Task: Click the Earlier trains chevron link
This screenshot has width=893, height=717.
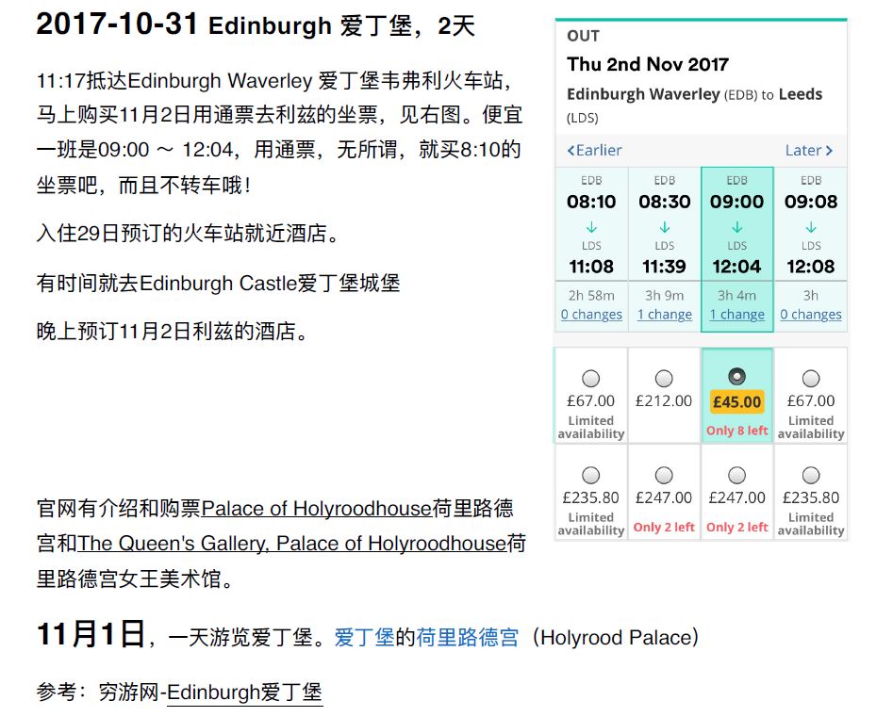Action: (x=594, y=151)
